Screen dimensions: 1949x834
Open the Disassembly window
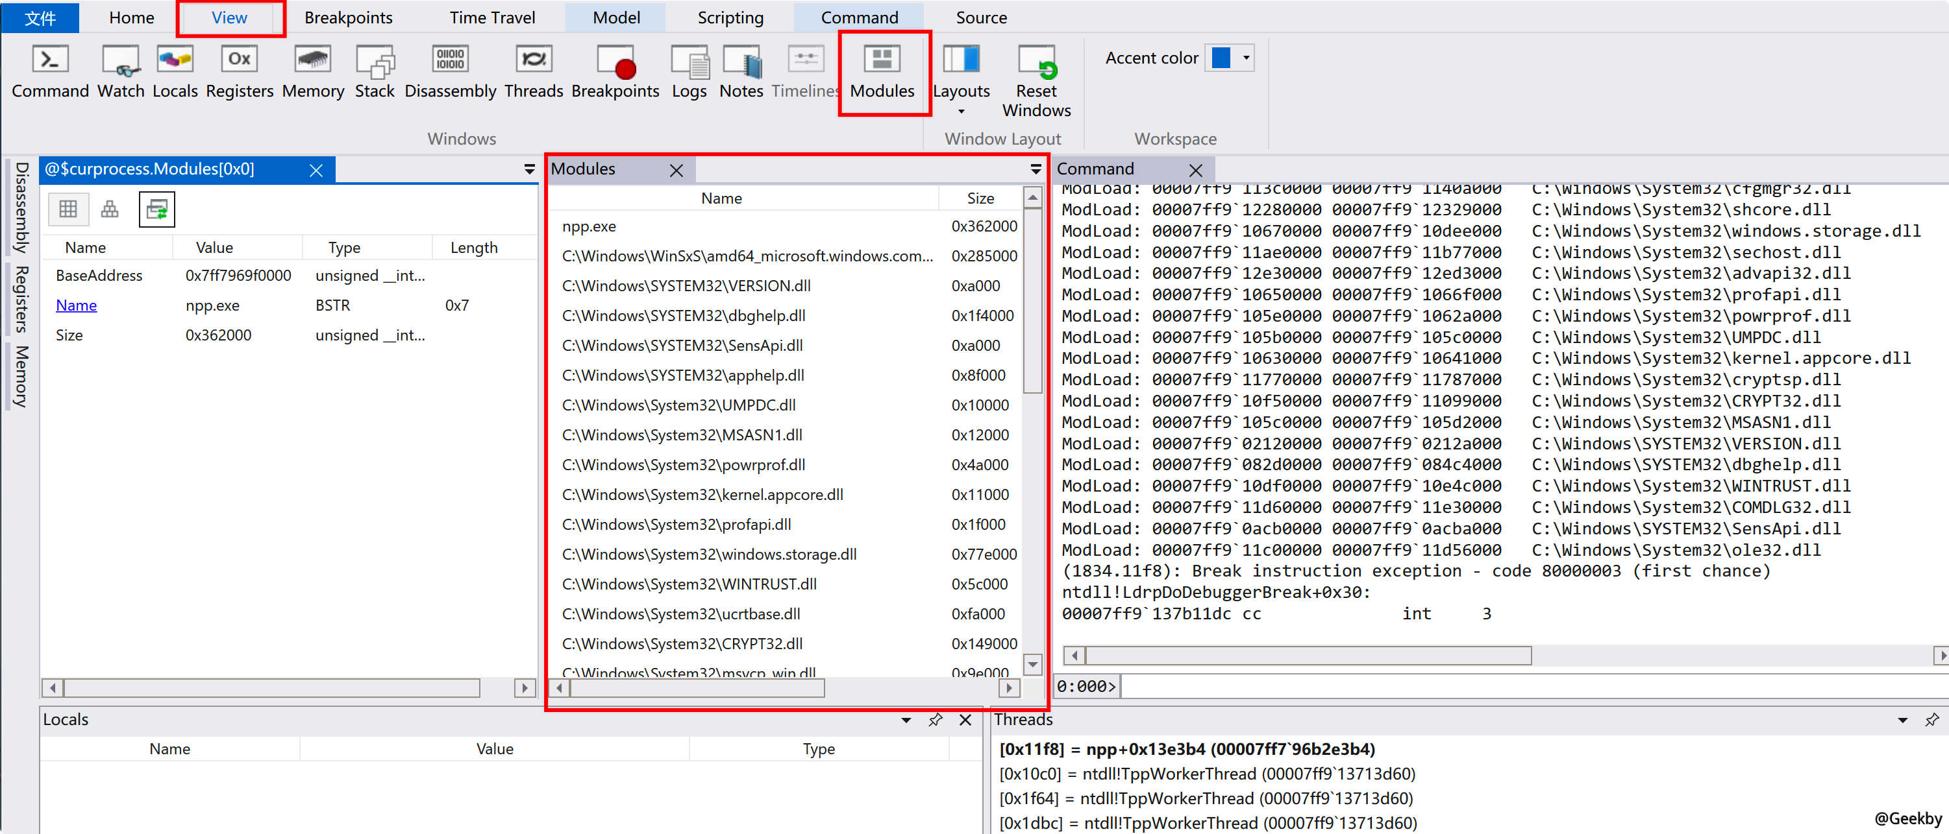(450, 73)
